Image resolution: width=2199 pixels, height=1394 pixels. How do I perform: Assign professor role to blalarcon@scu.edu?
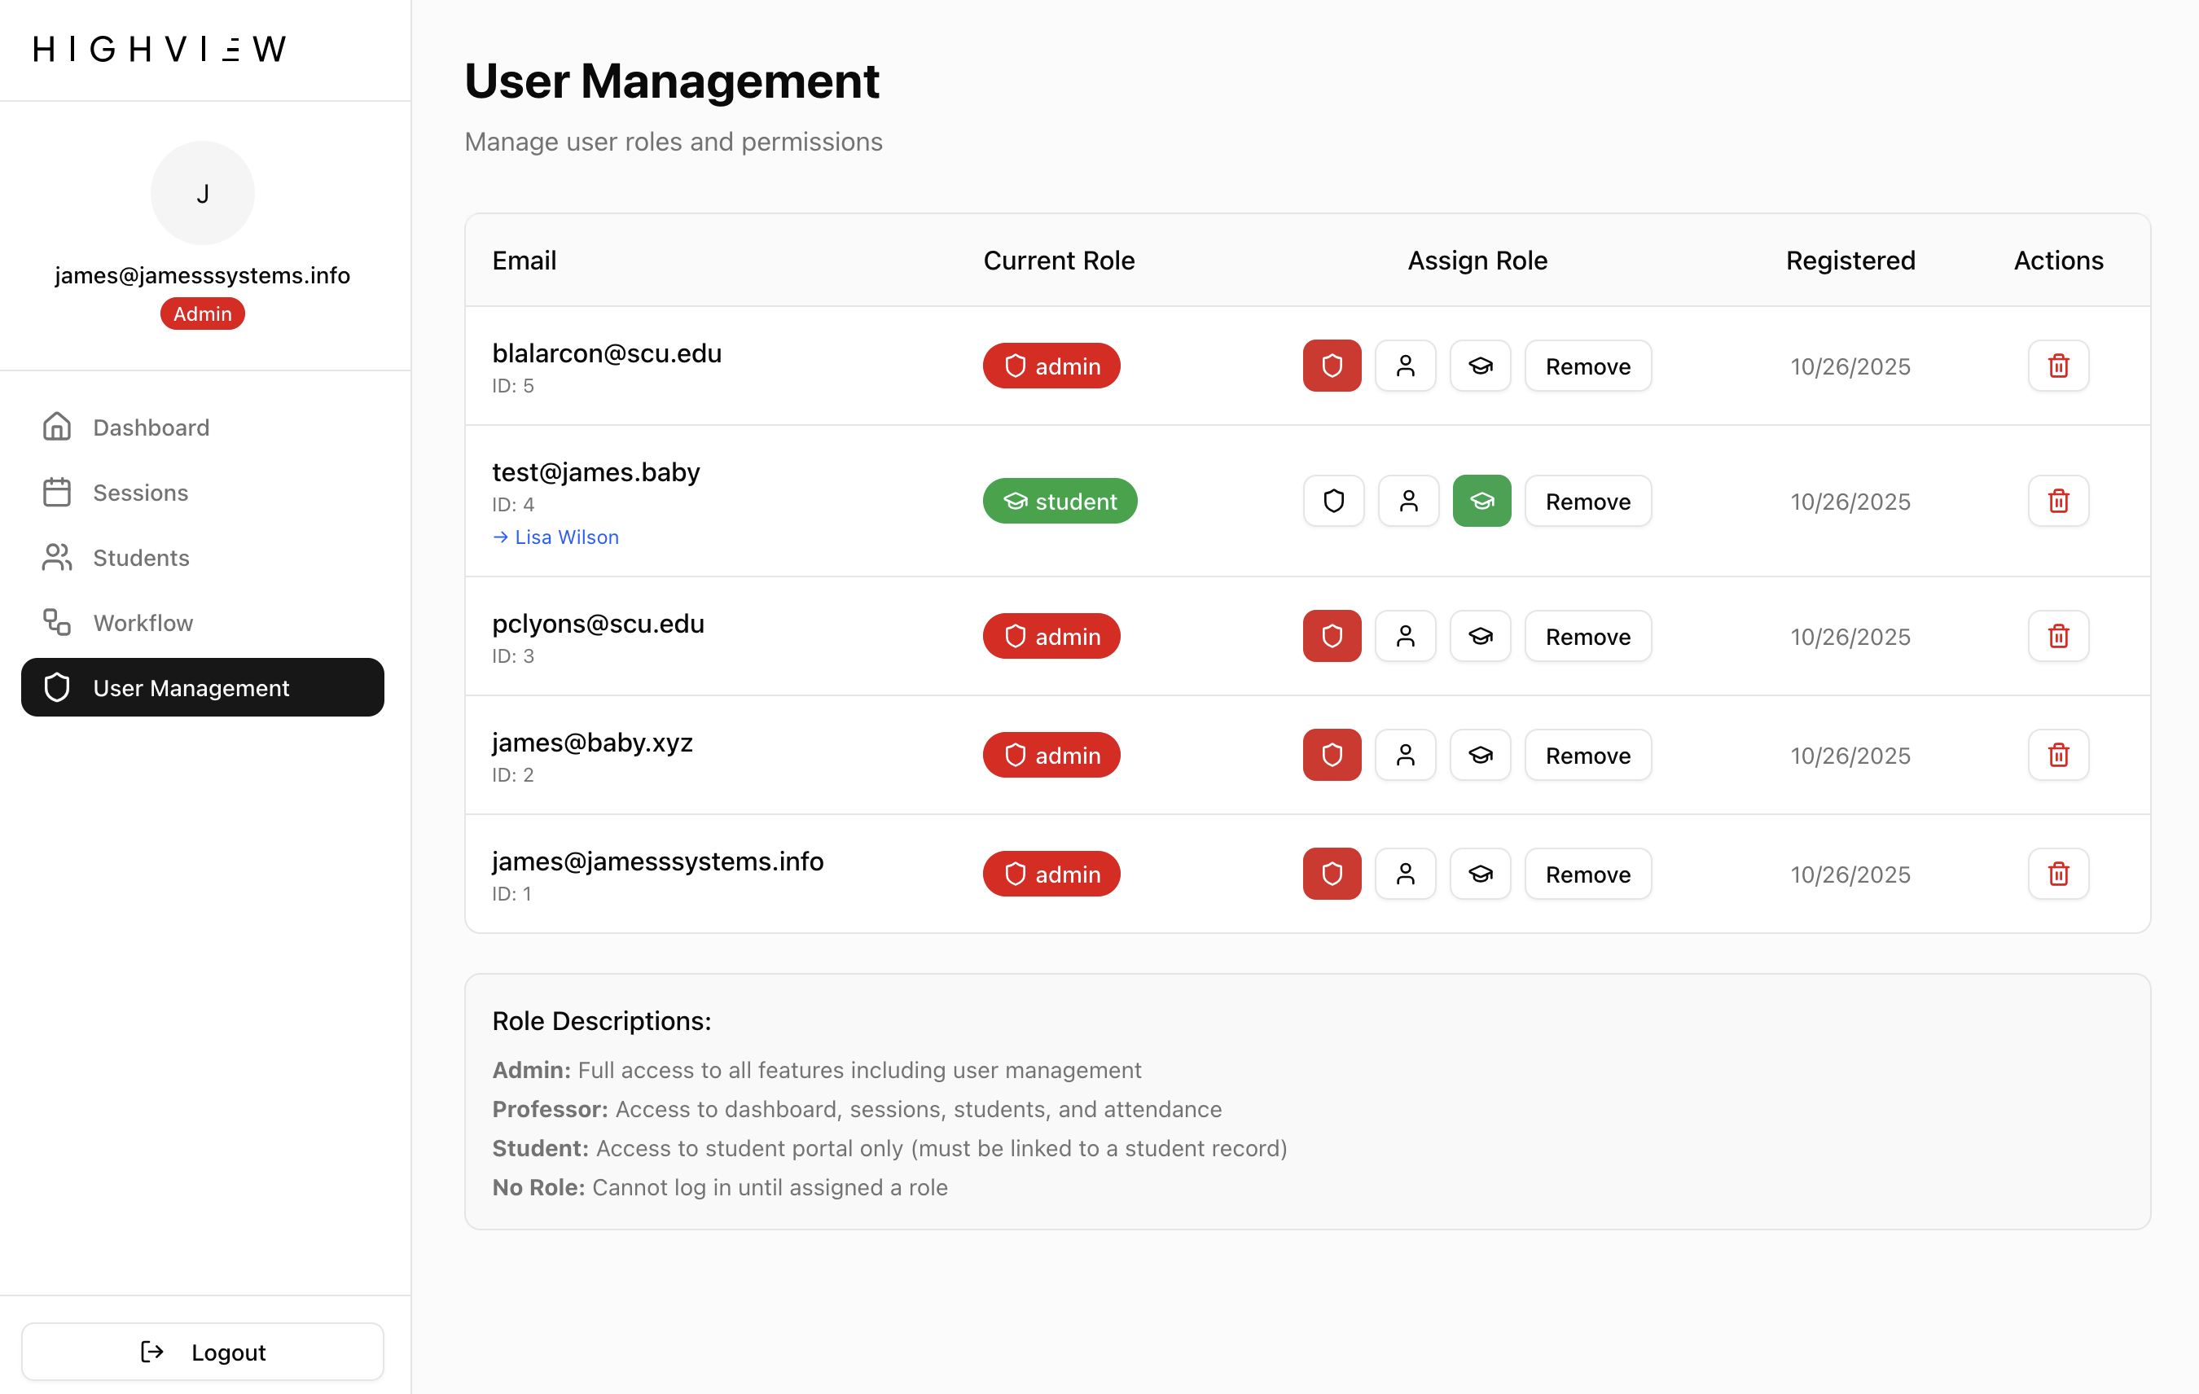(x=1406, y=366)
